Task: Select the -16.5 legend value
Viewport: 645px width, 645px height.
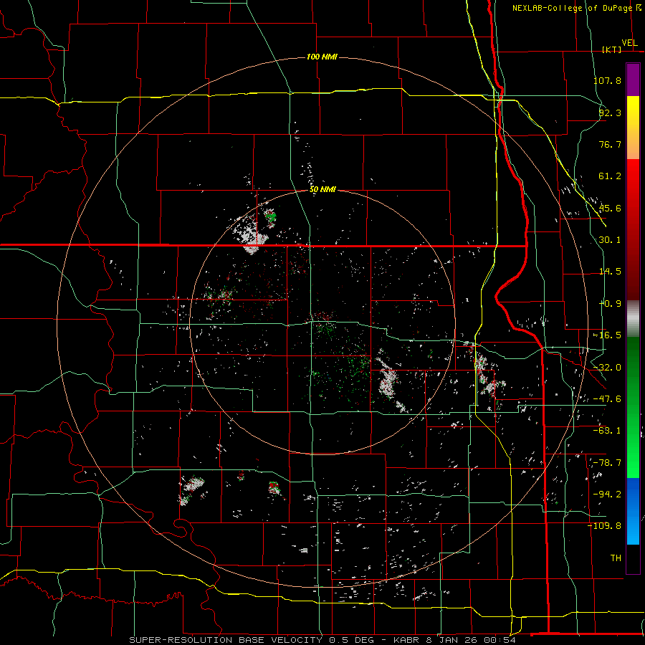Action: pyautogui.click(x=607, y=335)
